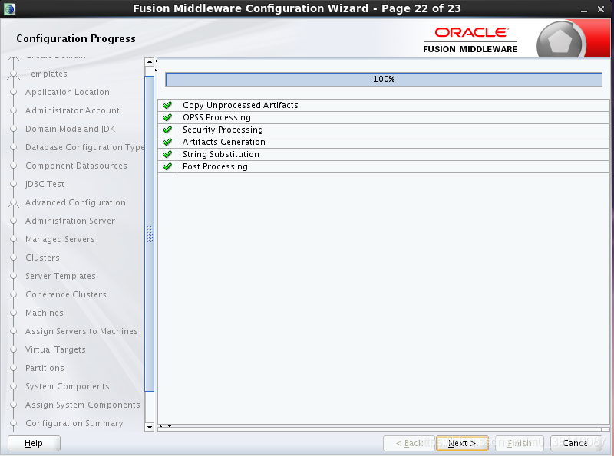Click the Clusters step circle marker
The image size is (614, 456).
pyautogui.click(x=14, y=258)
